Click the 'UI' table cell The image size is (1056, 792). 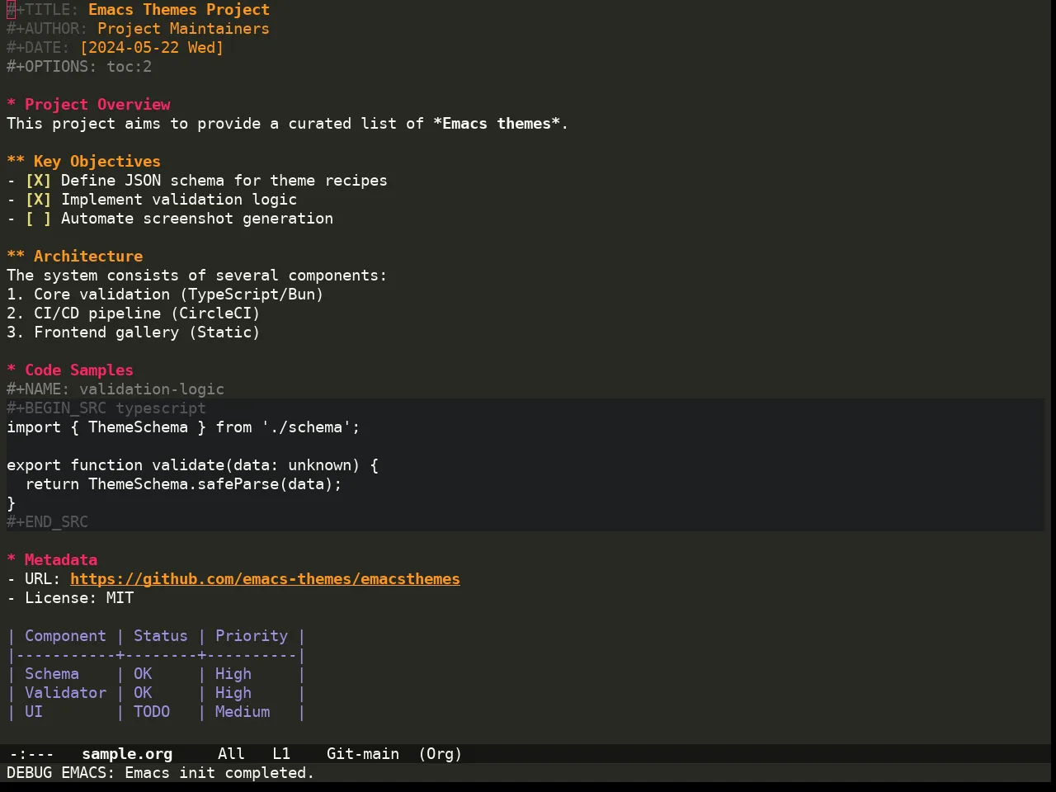pos(34,712)
